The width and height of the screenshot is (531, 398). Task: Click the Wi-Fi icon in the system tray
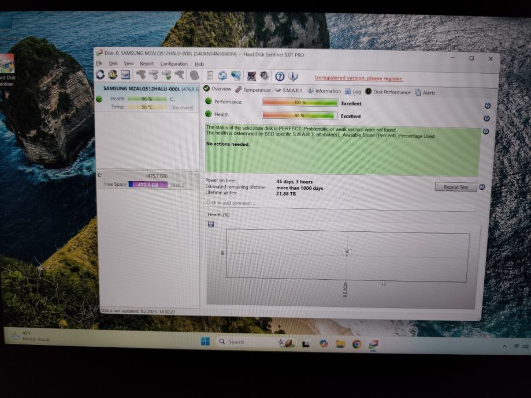pyautogui.click(x=517, y=347)
